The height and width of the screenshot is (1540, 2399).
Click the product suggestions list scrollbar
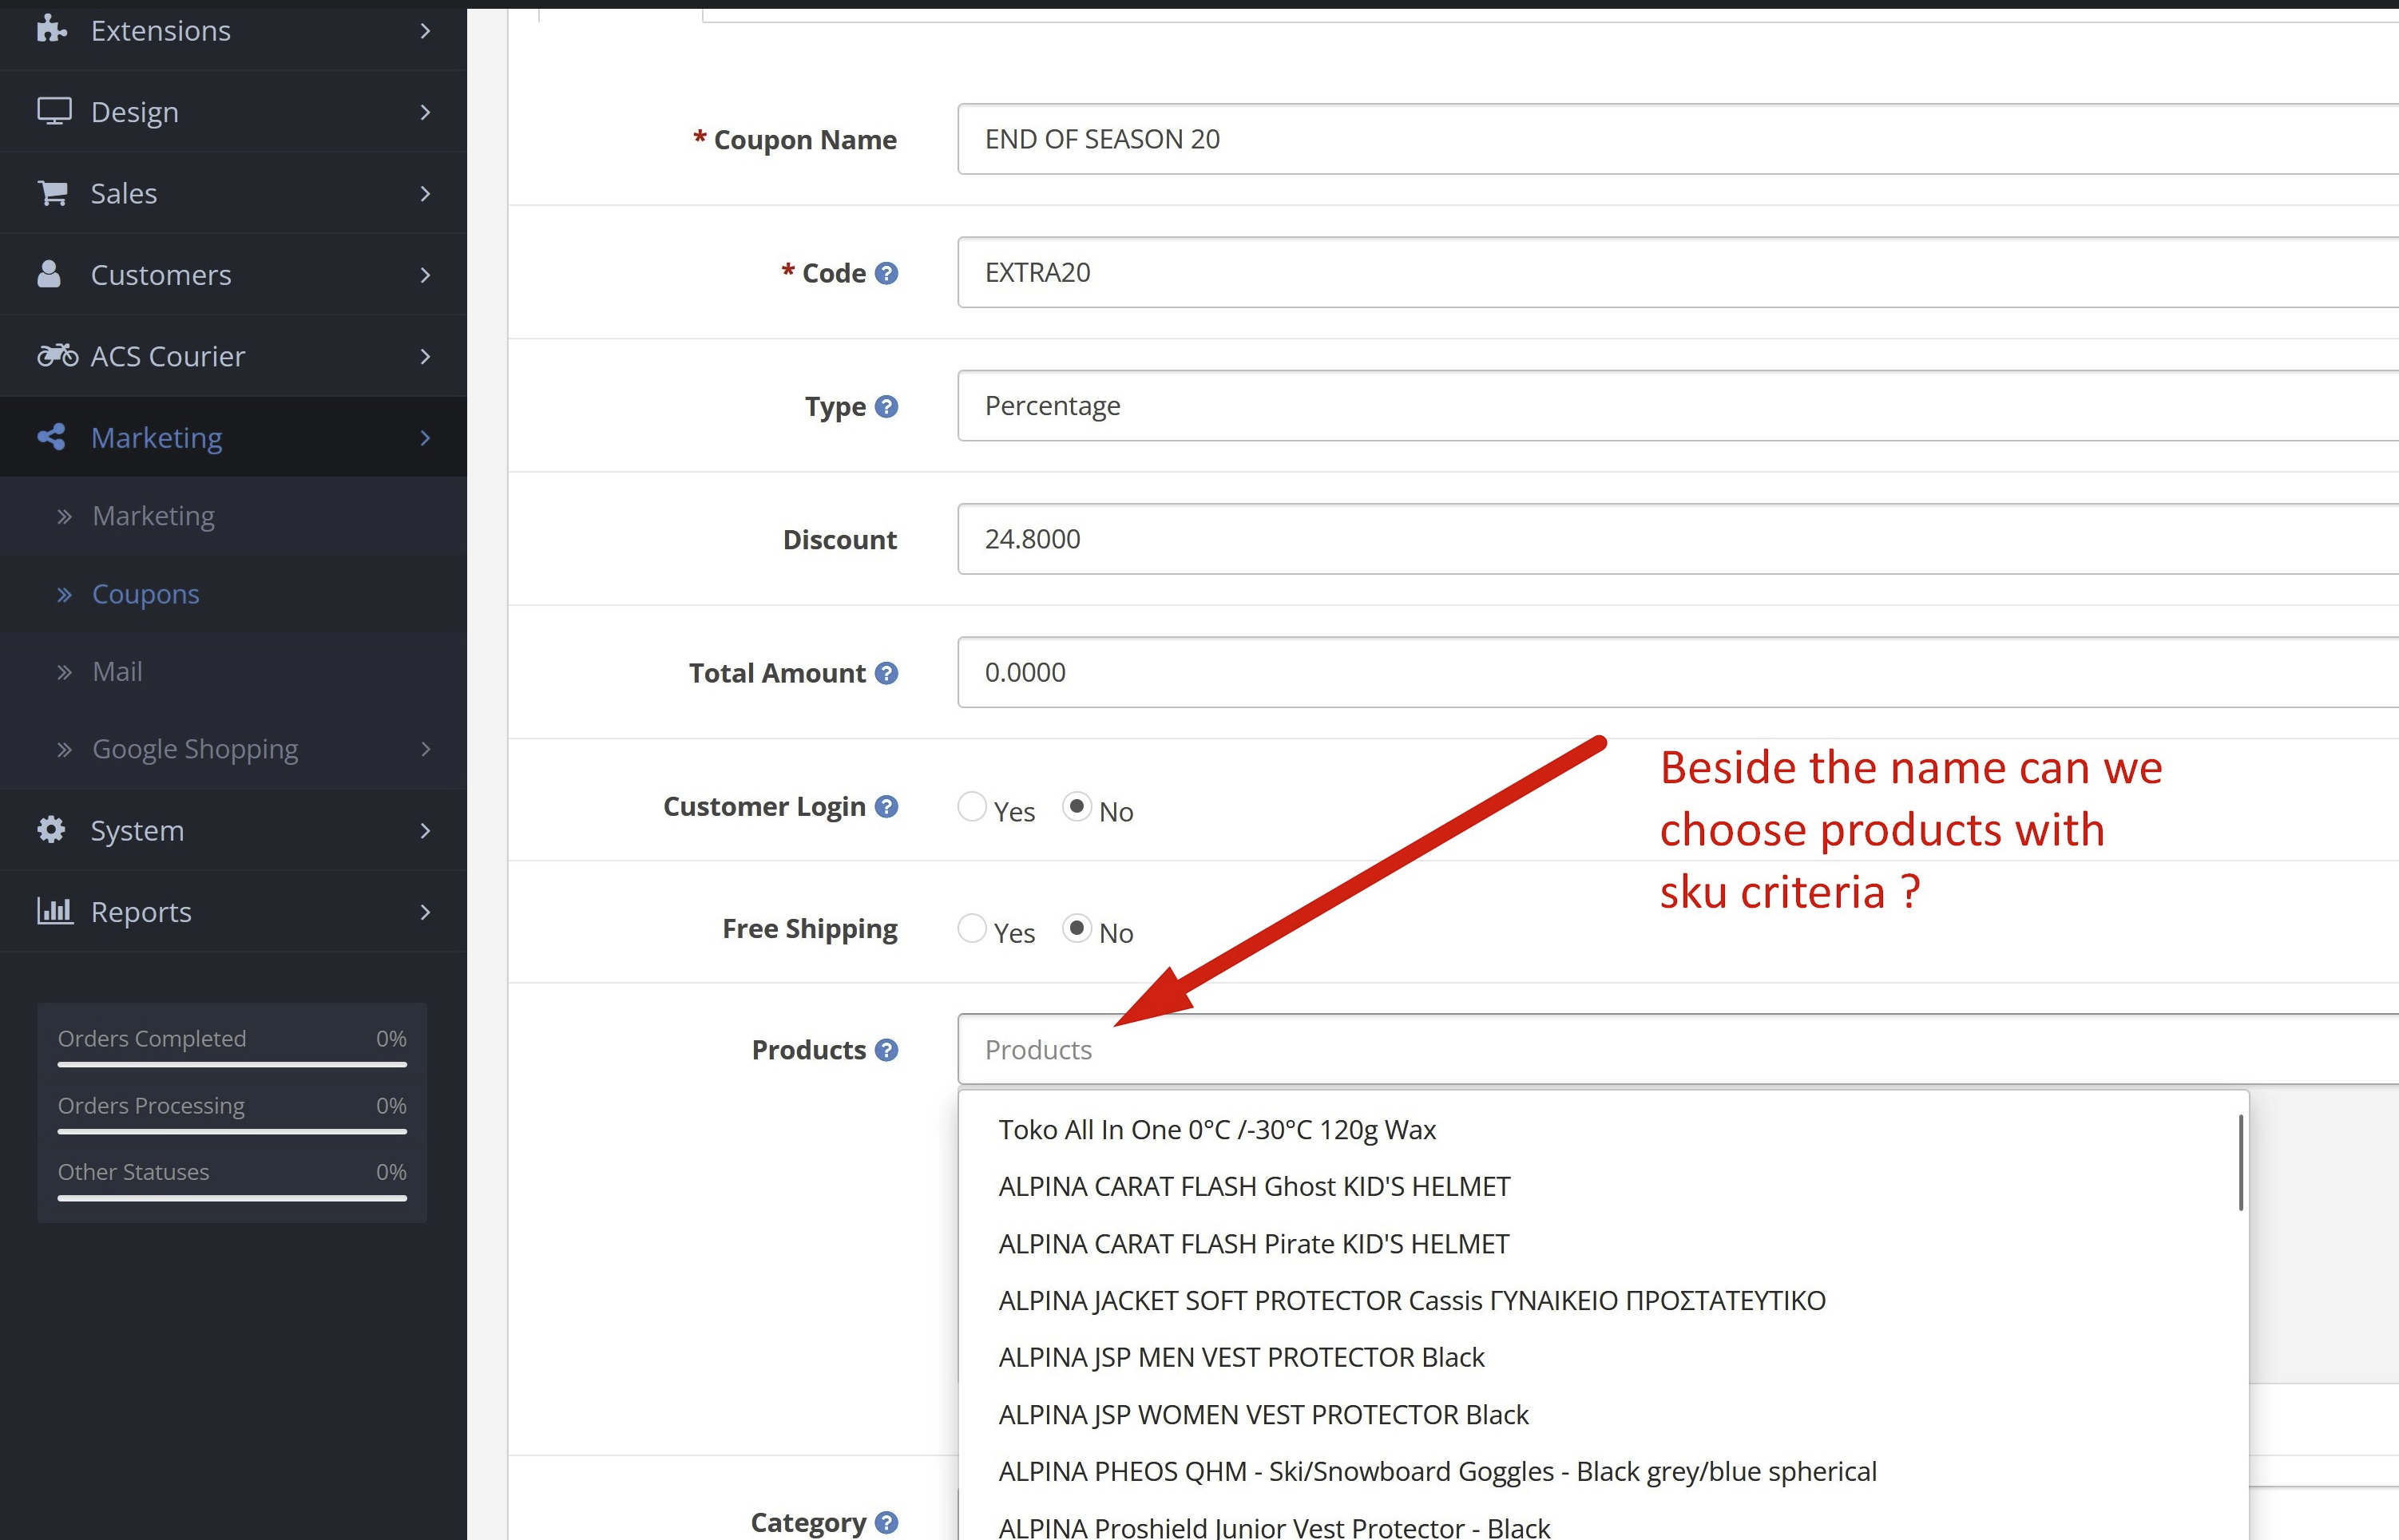click(2241, 1163)
